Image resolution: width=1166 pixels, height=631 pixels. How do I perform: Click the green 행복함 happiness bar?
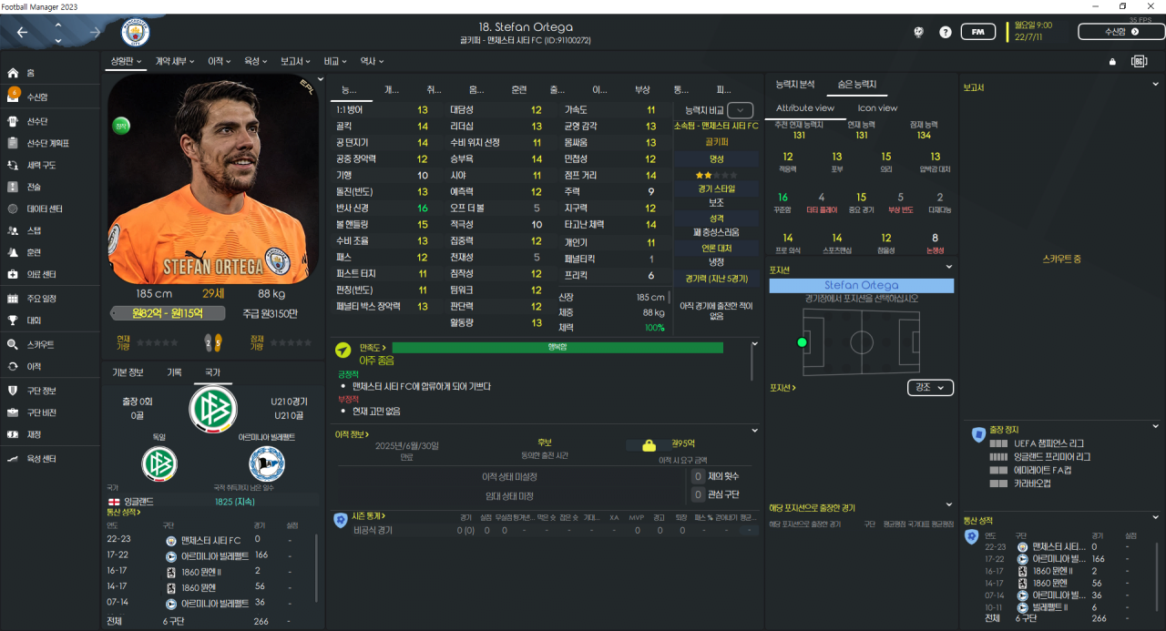tap(557, 348)
